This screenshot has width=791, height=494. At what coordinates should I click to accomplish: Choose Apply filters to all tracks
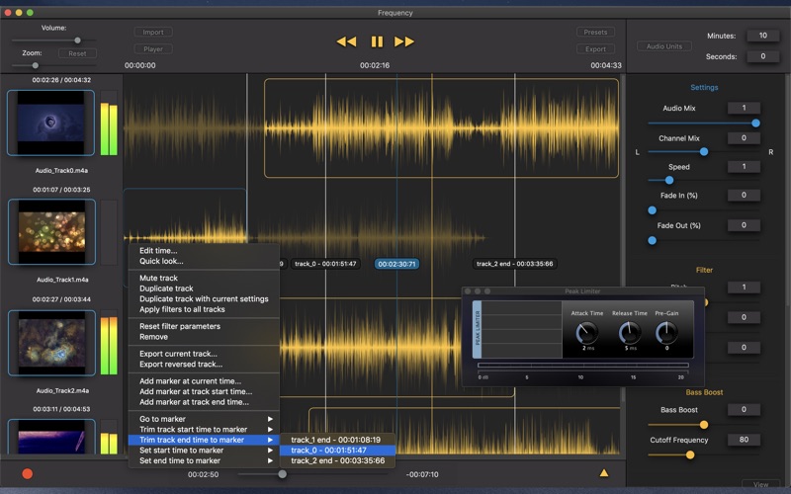click(204, 309)
